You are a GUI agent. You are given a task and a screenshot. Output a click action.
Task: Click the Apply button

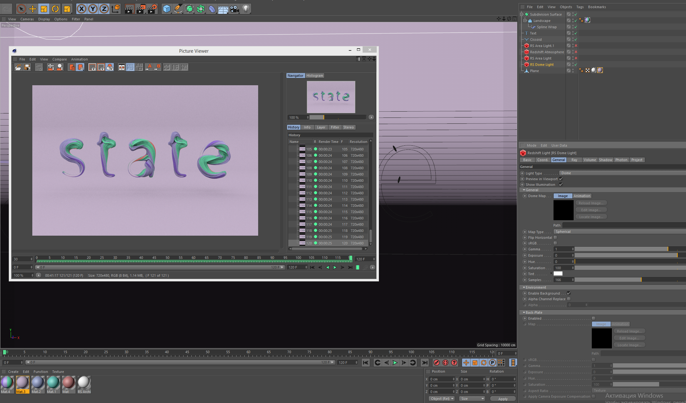tap(503, 399)
